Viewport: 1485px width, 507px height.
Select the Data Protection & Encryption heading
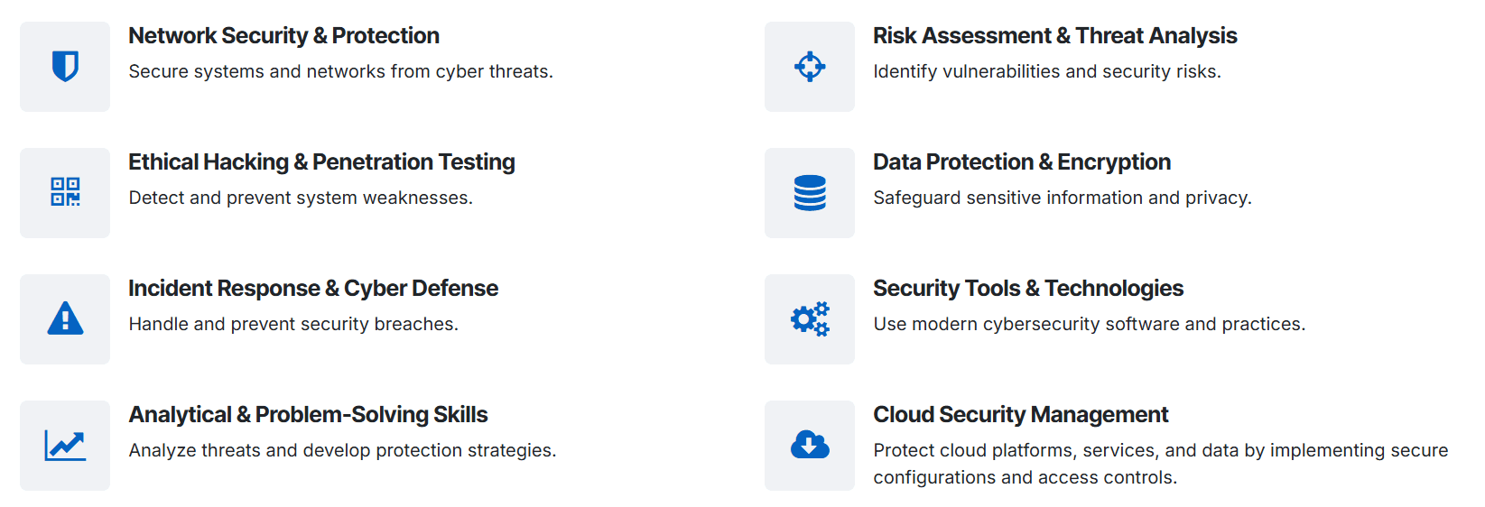(x=1021, y=162)
